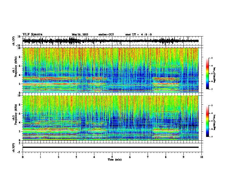227x176 pixels.
Task: Click the "-7" tick on ch.2 colorbar
Action: pos(212,137)
